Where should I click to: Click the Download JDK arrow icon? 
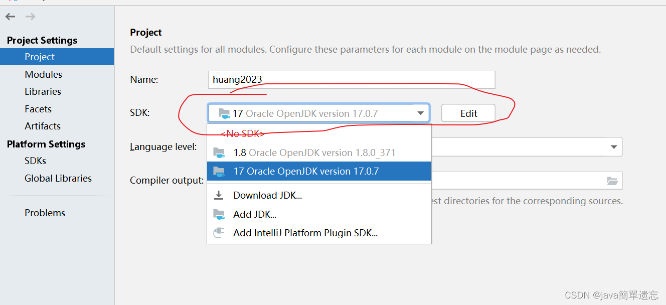pyautogui.click(x=219, y=195)
